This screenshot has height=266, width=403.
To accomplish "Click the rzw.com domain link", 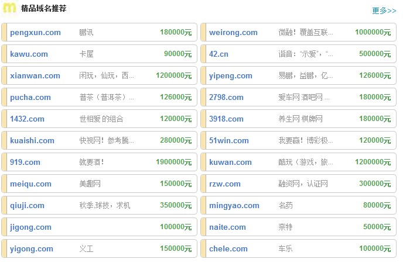I will 225,184.
